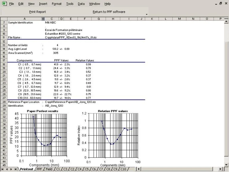
Task: Select the Mill ABC cell
Action: click(x=51, y=23)
